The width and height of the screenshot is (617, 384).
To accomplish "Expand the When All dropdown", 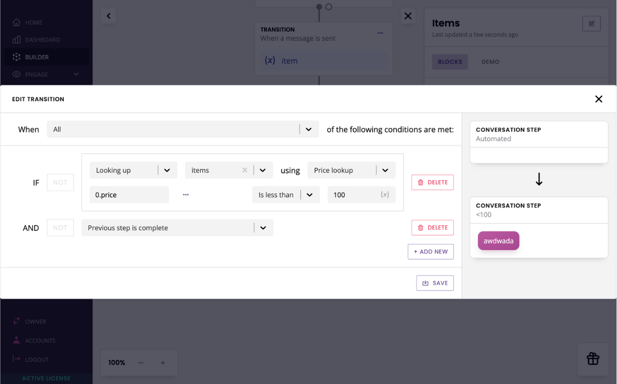I will click(308, 129).
